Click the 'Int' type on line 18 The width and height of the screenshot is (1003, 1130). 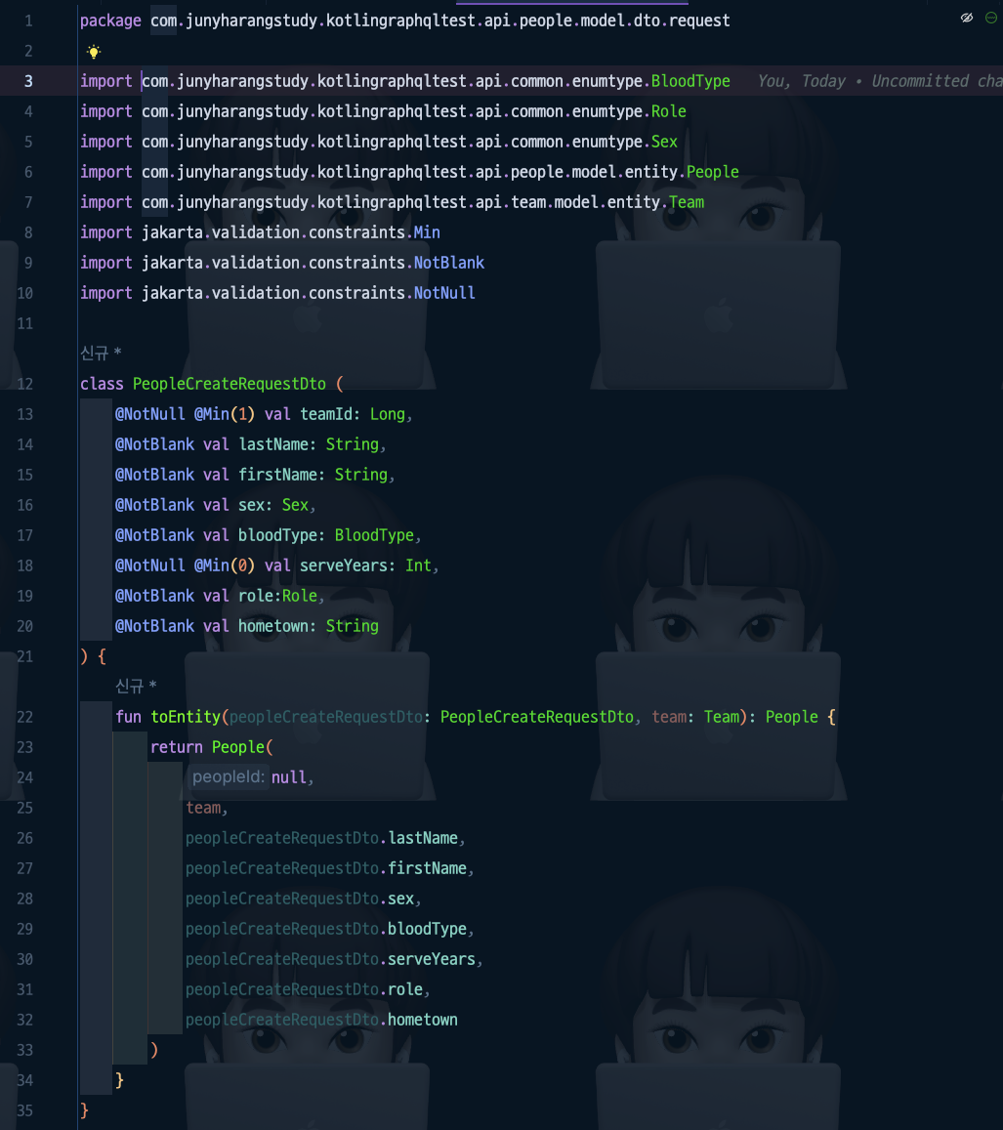click(x=419, y=565)
